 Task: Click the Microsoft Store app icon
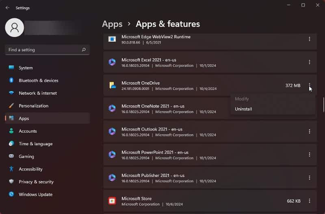112,201
